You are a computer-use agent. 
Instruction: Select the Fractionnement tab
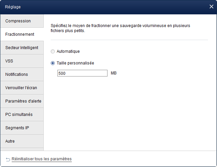pyautogui.click(x=22, y=34)
